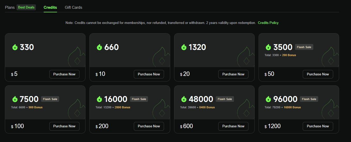
Task: Click the Best Deals badge
Action: click(26, 7)
